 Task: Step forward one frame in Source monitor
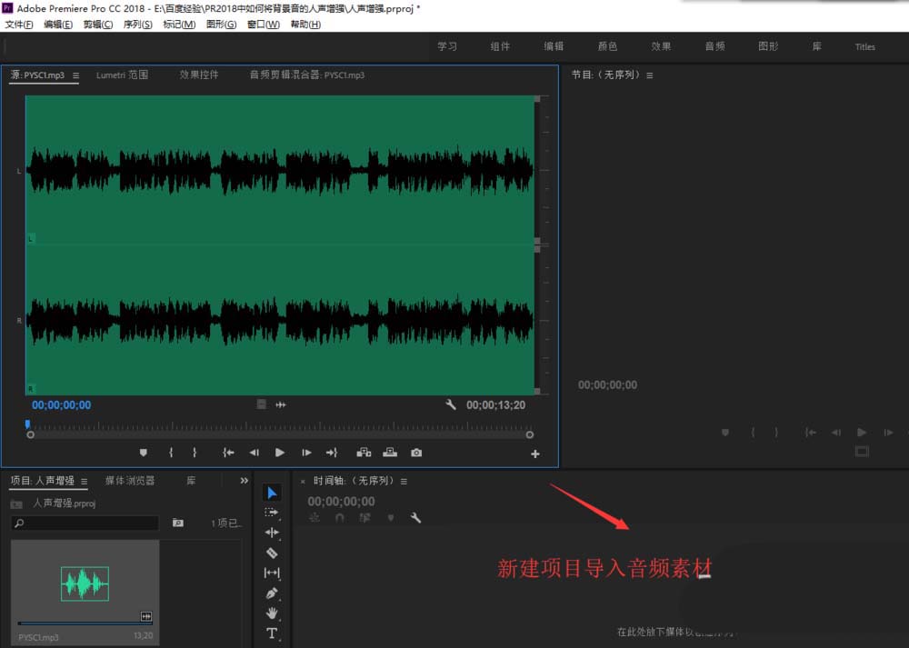306,453
